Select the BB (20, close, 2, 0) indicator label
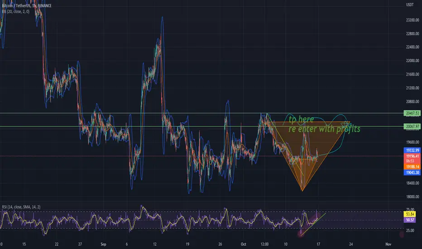Image resolution: width=422 pixels, height=249 pixels. point(15,12)
